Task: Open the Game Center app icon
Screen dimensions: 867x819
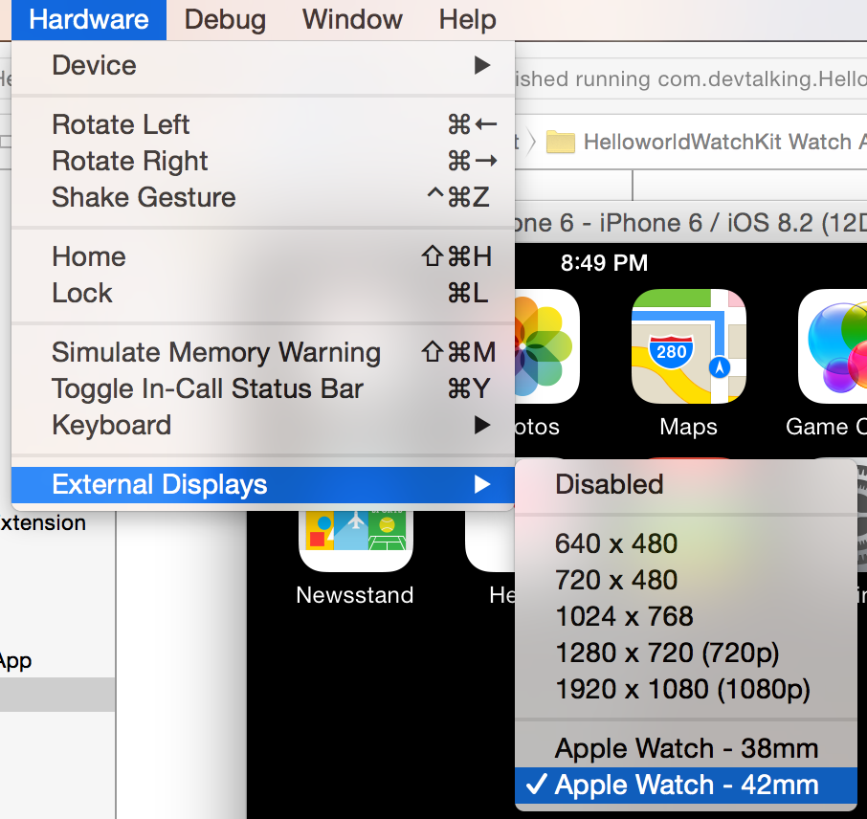Action: pos(833,346)
